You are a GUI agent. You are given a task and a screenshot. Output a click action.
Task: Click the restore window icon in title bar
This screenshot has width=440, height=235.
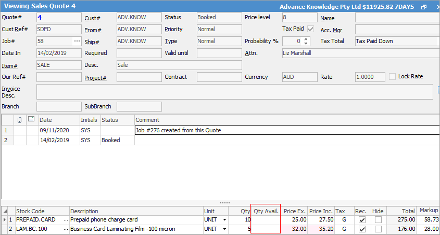423,7
